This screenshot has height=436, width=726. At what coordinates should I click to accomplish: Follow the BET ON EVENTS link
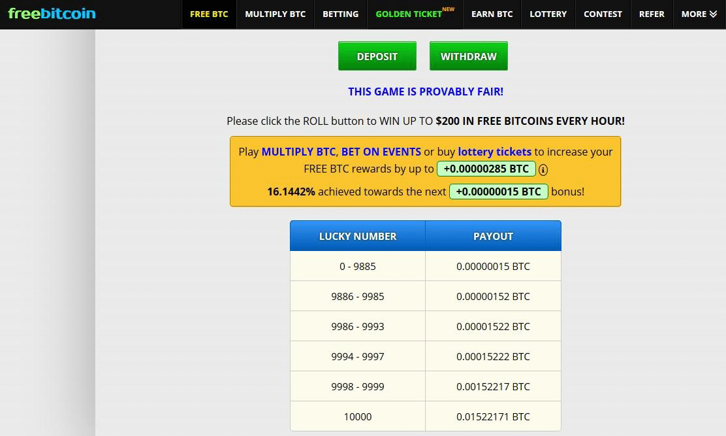point(381,152)
